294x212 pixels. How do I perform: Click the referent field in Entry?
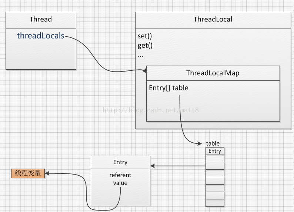(x=120, y=175)
